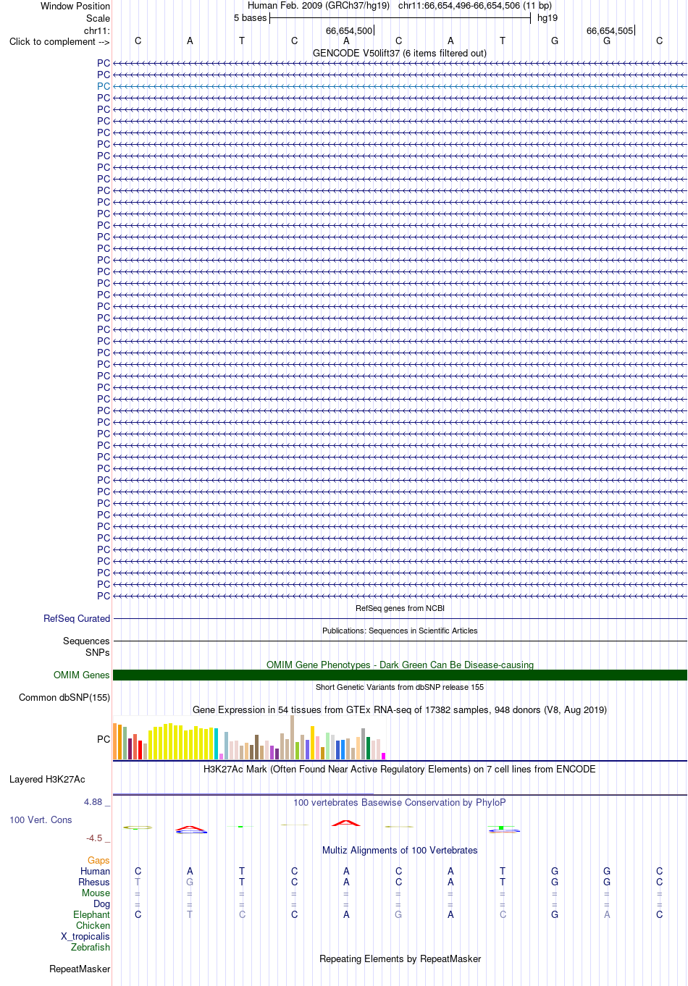
Task: Click the RepeatMasker track label
Action: 80,969
